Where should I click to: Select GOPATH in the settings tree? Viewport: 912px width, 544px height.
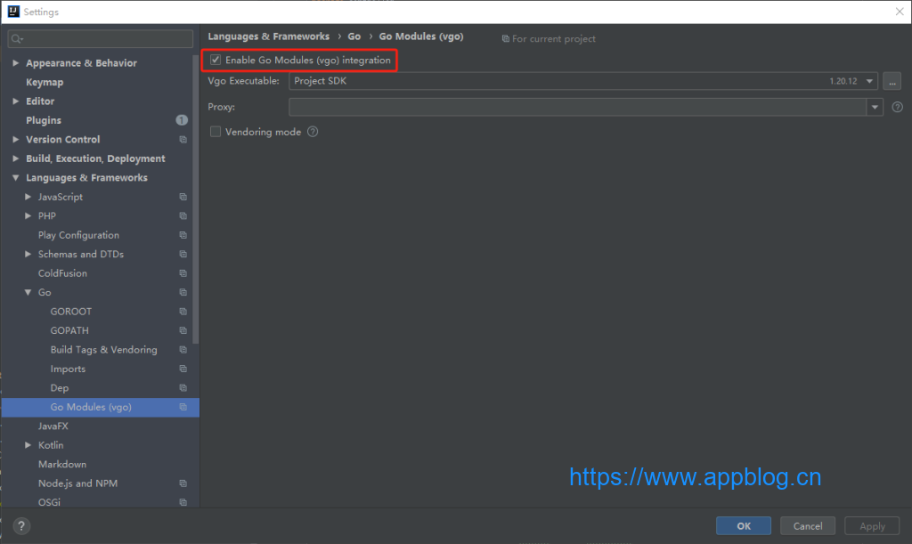(69, 330)
